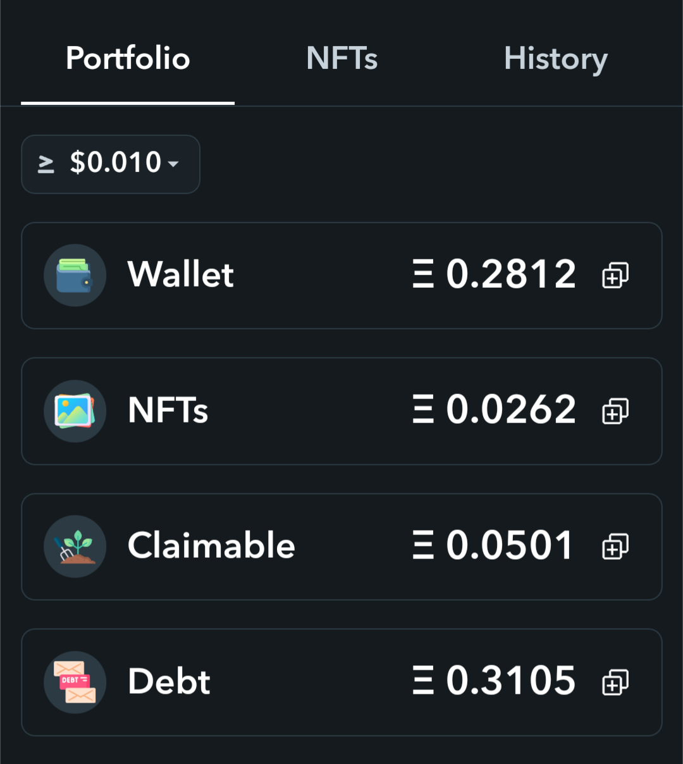Switch to the NFTs tab

point(341,59)
